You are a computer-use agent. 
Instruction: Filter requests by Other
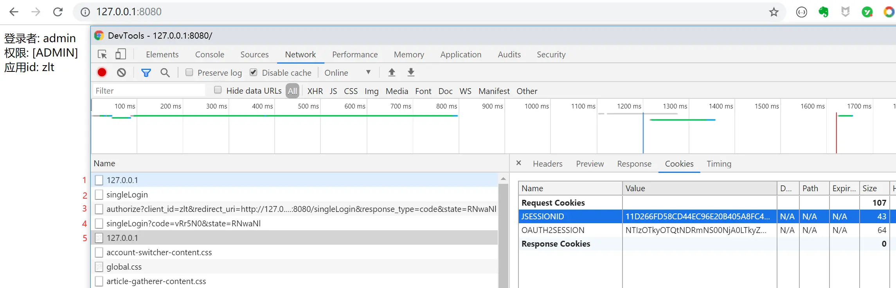527,91
